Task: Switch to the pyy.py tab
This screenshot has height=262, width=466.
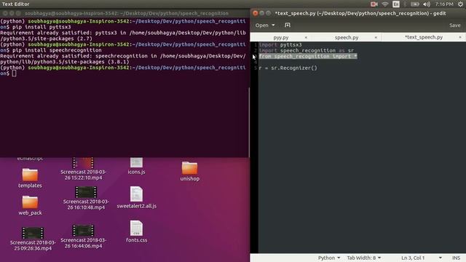Action: [x=280, y=37]
